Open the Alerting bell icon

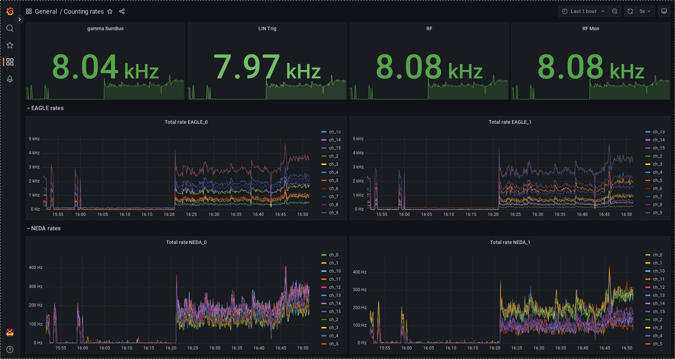pos(10,79)
